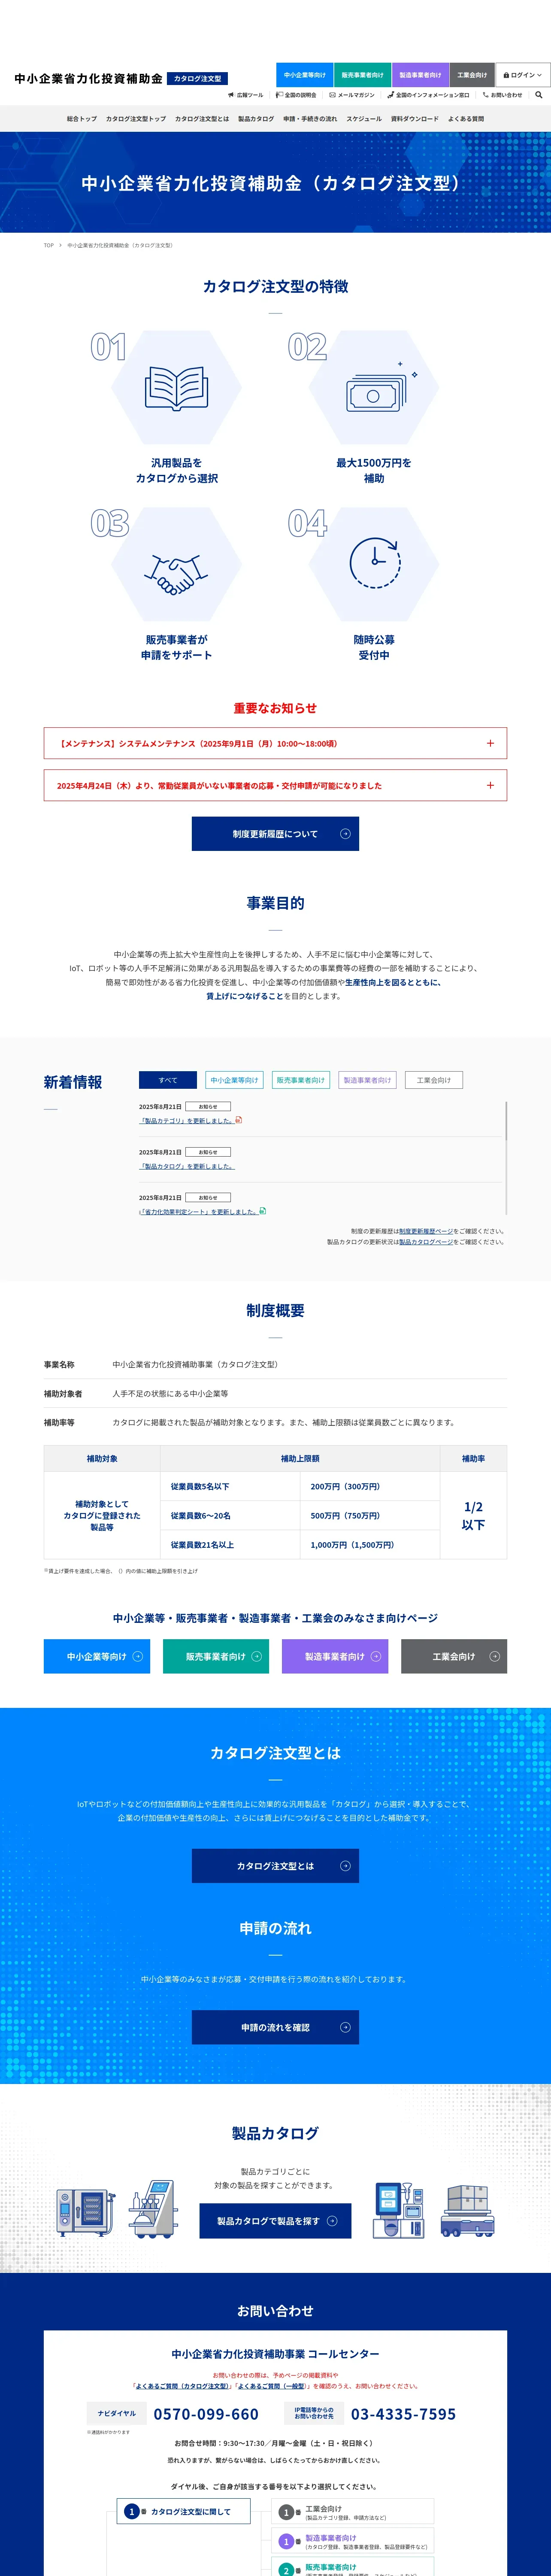Click the document icon after 「製品カテゴリ」を更新しました

click(239, 1120)
